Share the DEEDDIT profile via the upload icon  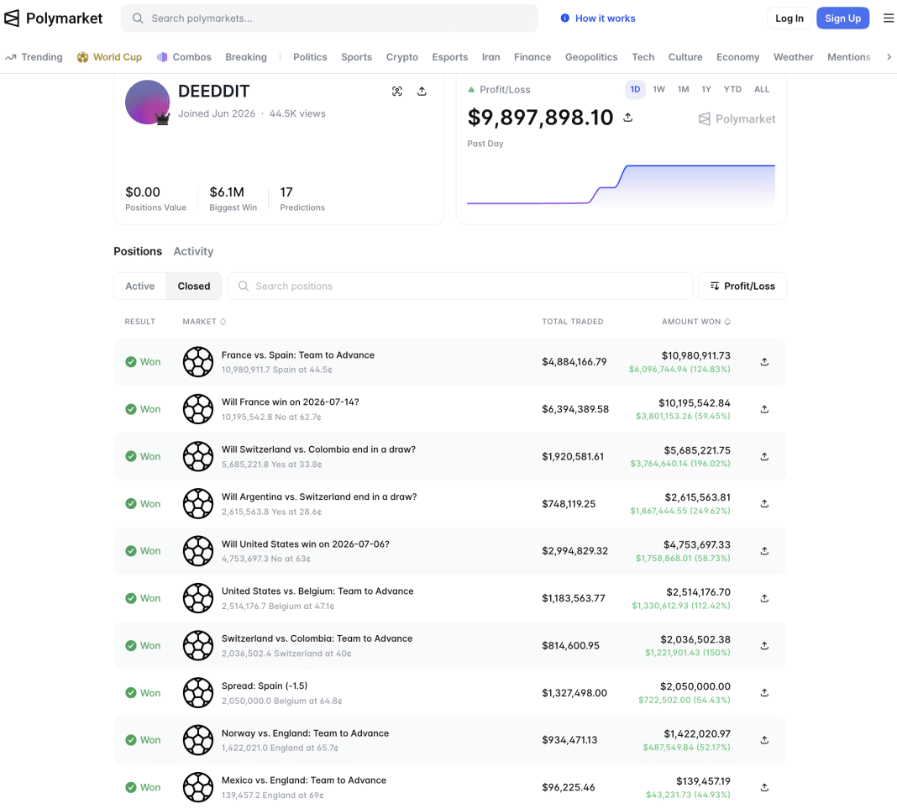pyautogui.click(x=422, y=91)
